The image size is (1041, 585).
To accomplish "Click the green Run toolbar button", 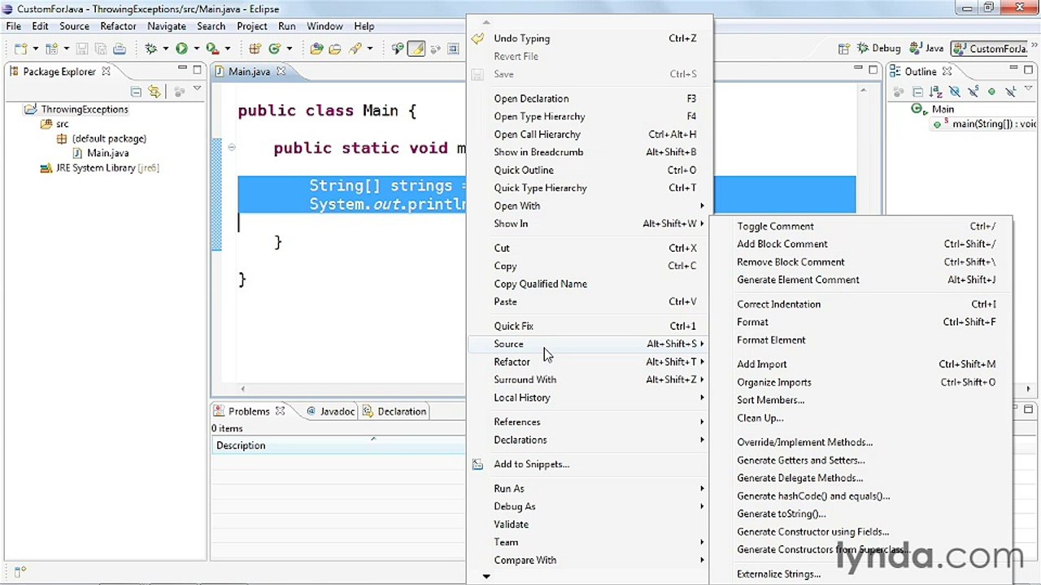I will point(181,49).
